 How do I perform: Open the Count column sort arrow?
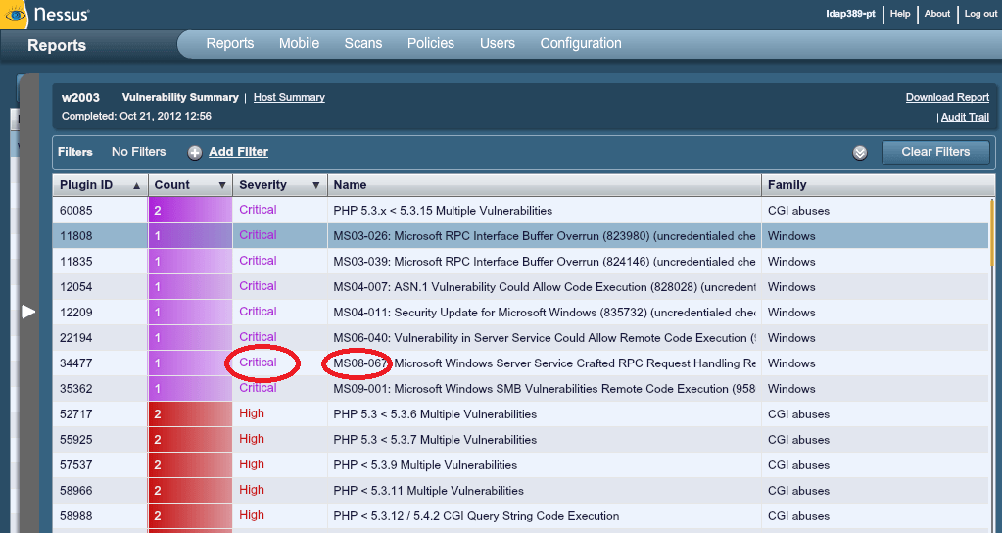pos(221,185)
